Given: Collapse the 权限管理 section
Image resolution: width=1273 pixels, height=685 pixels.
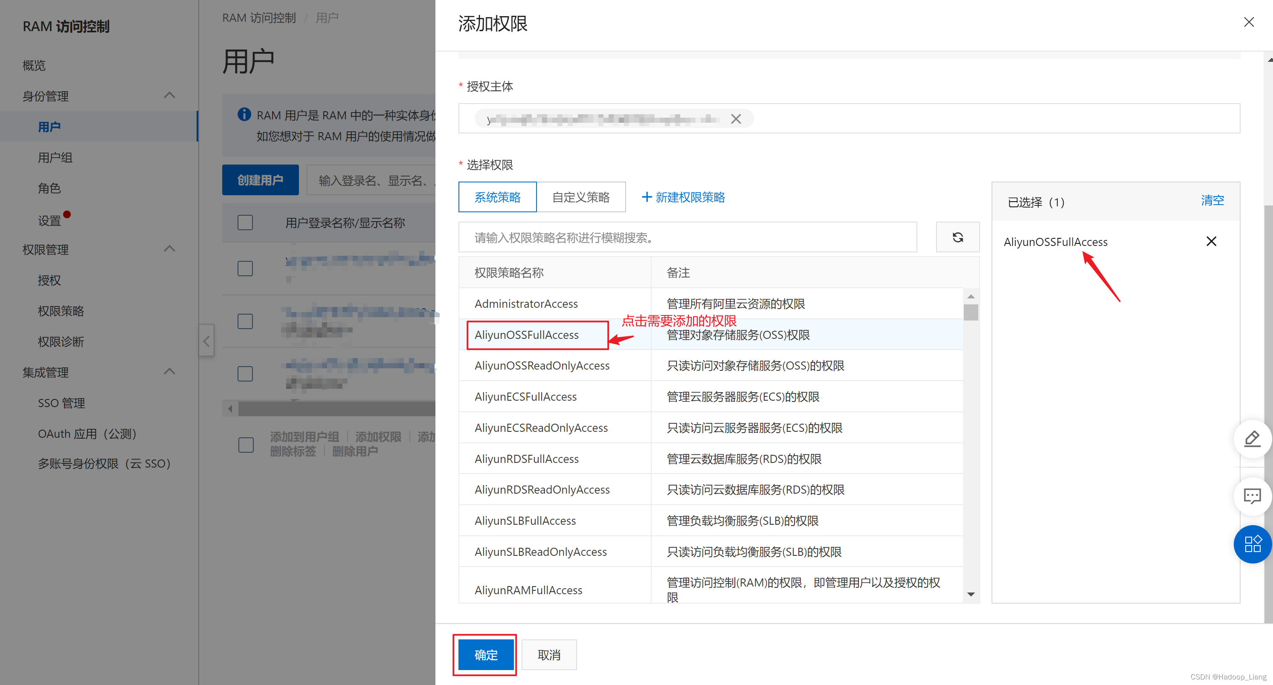Looking at the screenshot, I should (169, 249).
